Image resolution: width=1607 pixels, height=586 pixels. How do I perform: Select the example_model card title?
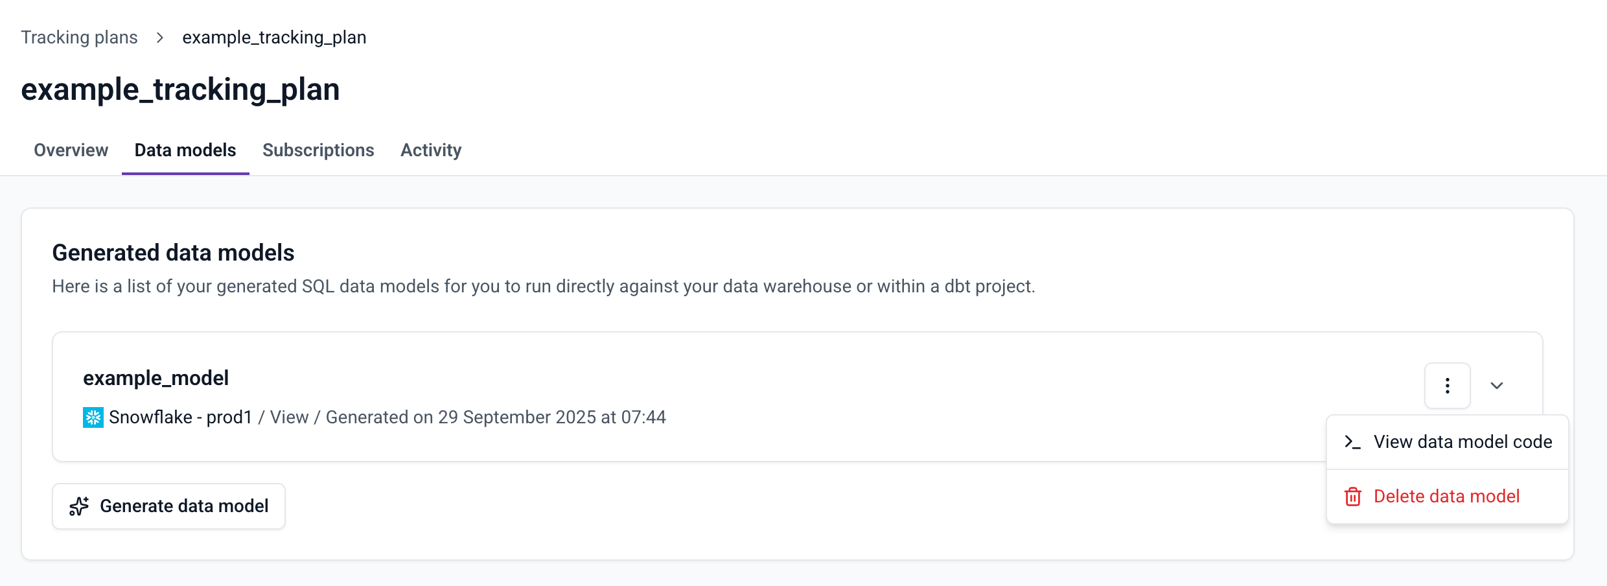point(156,377)
